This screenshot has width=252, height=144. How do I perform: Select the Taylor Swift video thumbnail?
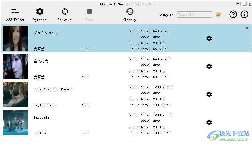pyautogui.click(x=15, y=94)
